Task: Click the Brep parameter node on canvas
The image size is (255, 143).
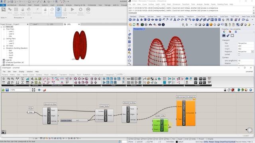Action: point(31,112)
